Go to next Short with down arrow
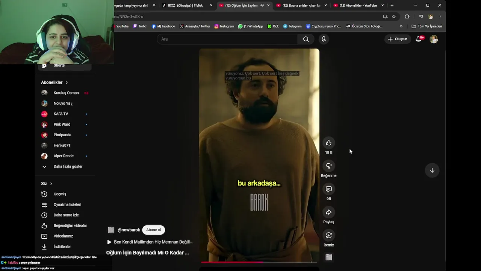Viewport: 481px width, 271px height. pos(432,171)
